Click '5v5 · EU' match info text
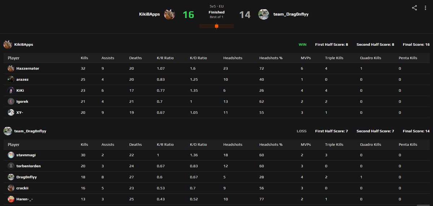433x206 pixels. pyautogui.click(x=216, y=6)
